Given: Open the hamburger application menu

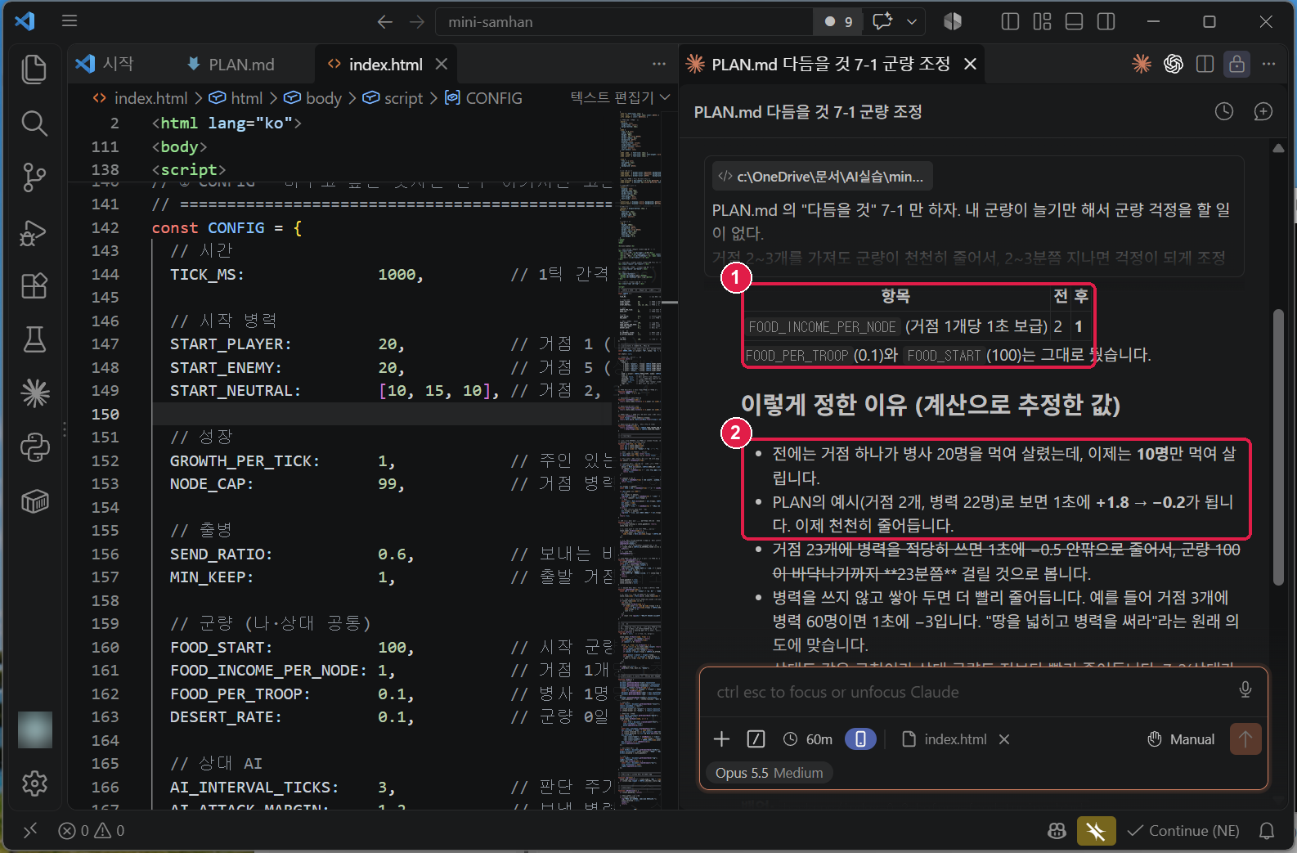Looking at the screenshot, I should (x=70, y=21).
